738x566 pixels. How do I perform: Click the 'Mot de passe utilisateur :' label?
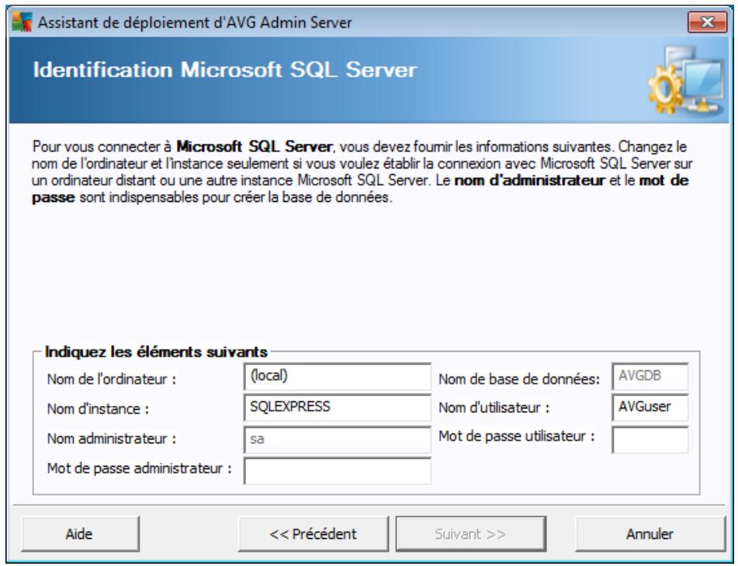(517, 436)
